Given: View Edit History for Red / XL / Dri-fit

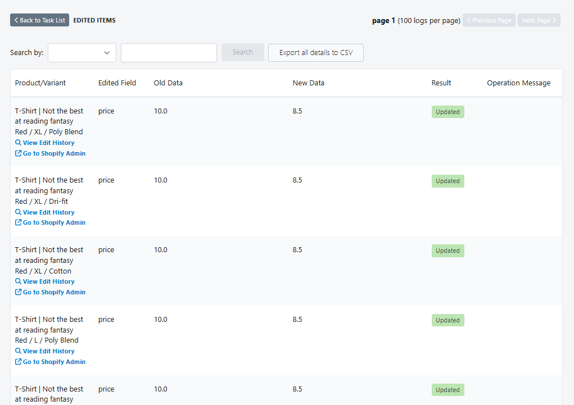Looking at the screenshot, I should (44, 212).
